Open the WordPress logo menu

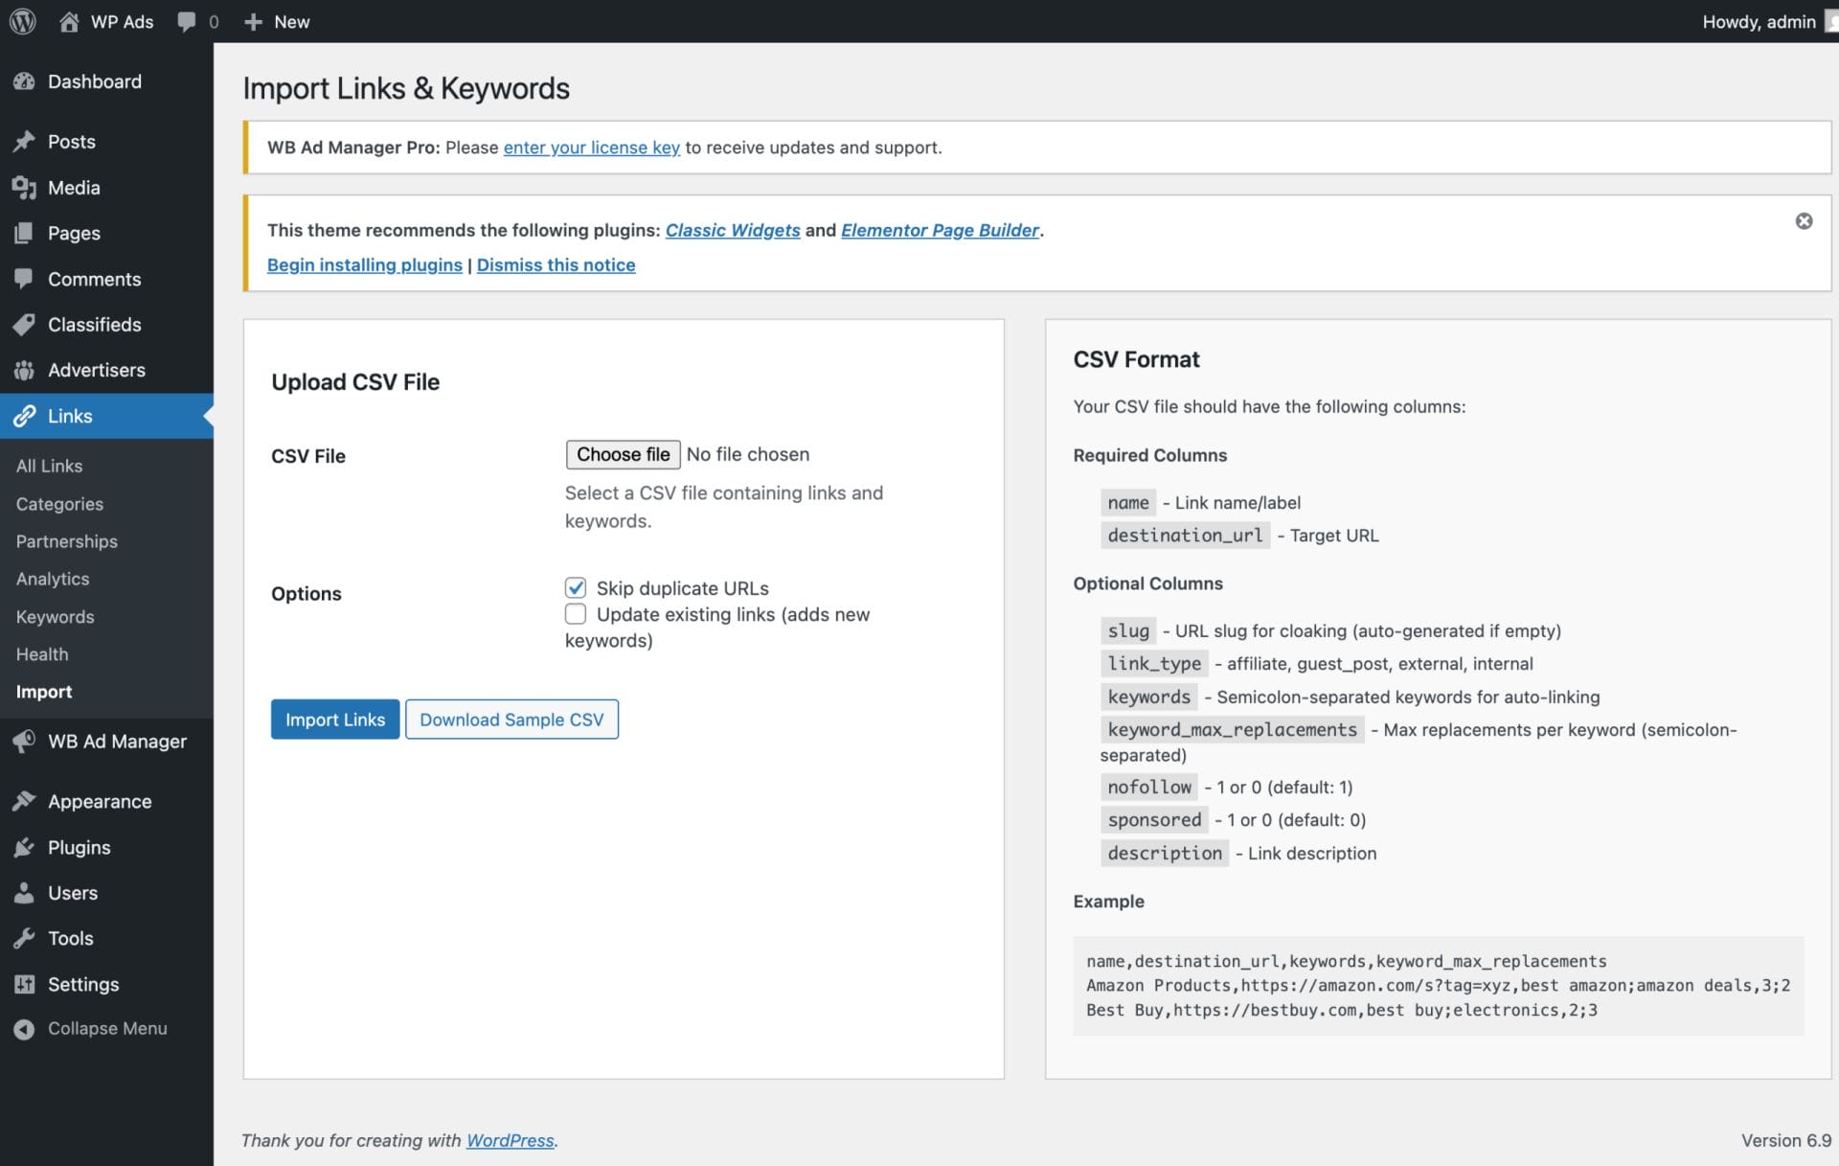(x=23, y=21)
